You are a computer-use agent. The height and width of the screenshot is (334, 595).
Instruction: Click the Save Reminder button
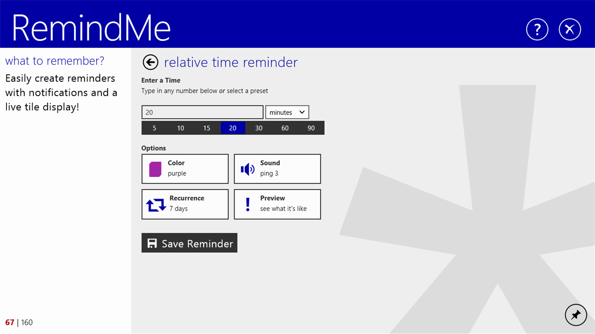point(189,243)
